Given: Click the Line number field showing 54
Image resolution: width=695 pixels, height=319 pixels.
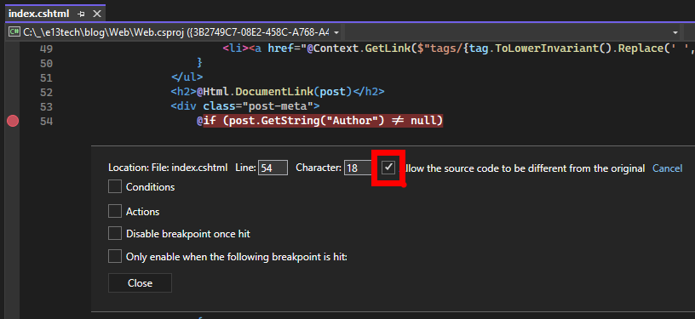Looking at the screenshot, I should (273, 168).
